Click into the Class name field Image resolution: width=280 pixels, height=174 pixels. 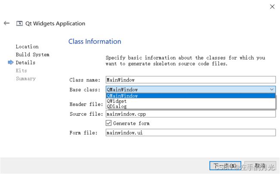click(190, 80)
